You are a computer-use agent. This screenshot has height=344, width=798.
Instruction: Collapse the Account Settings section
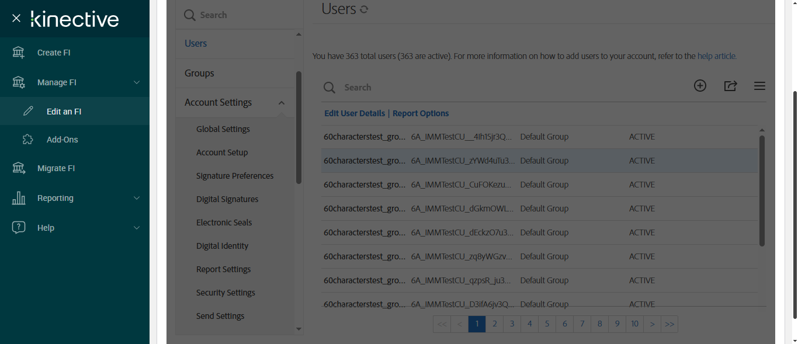281,103
